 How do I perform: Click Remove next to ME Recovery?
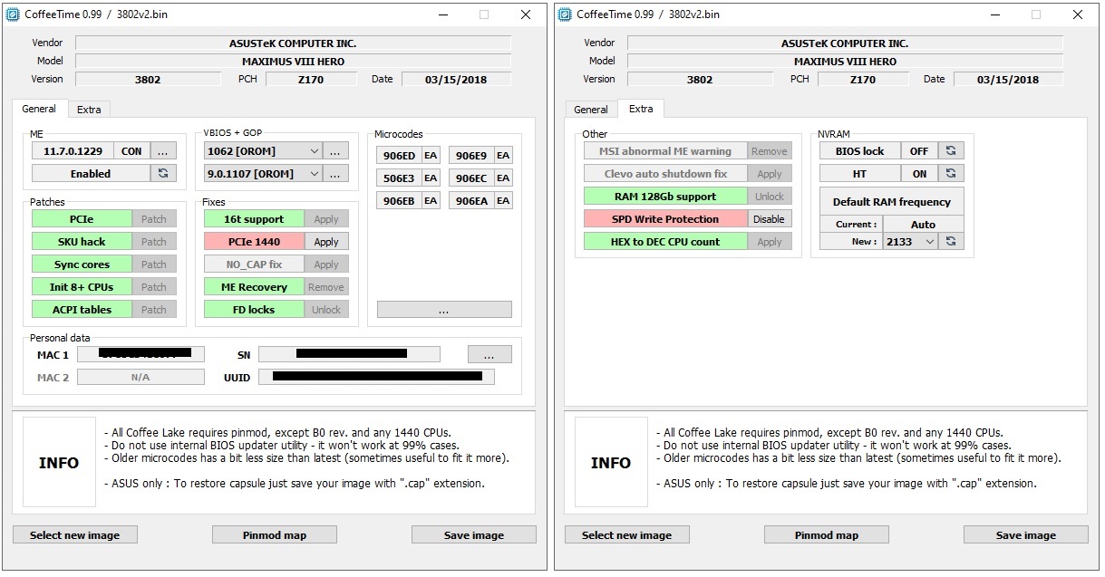point(326,286)
